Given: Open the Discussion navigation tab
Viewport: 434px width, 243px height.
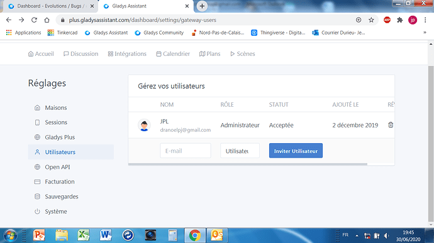Looking at the screenshot, I should [x=81, y=54].
